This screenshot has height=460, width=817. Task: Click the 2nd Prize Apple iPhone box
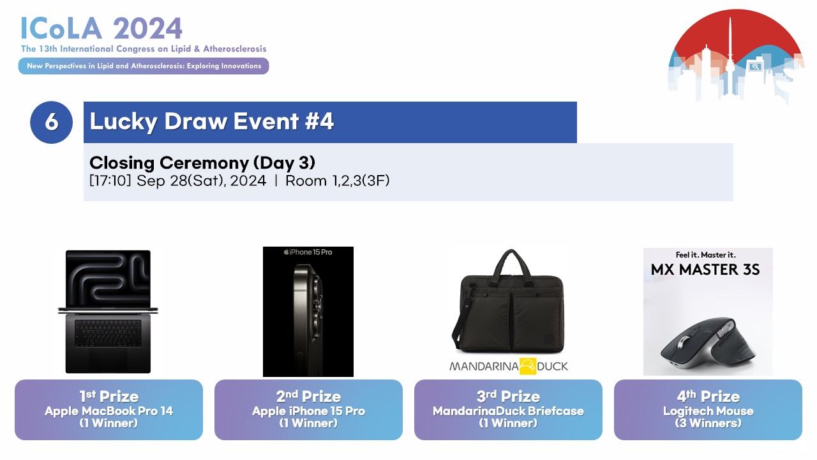[308, 410]
